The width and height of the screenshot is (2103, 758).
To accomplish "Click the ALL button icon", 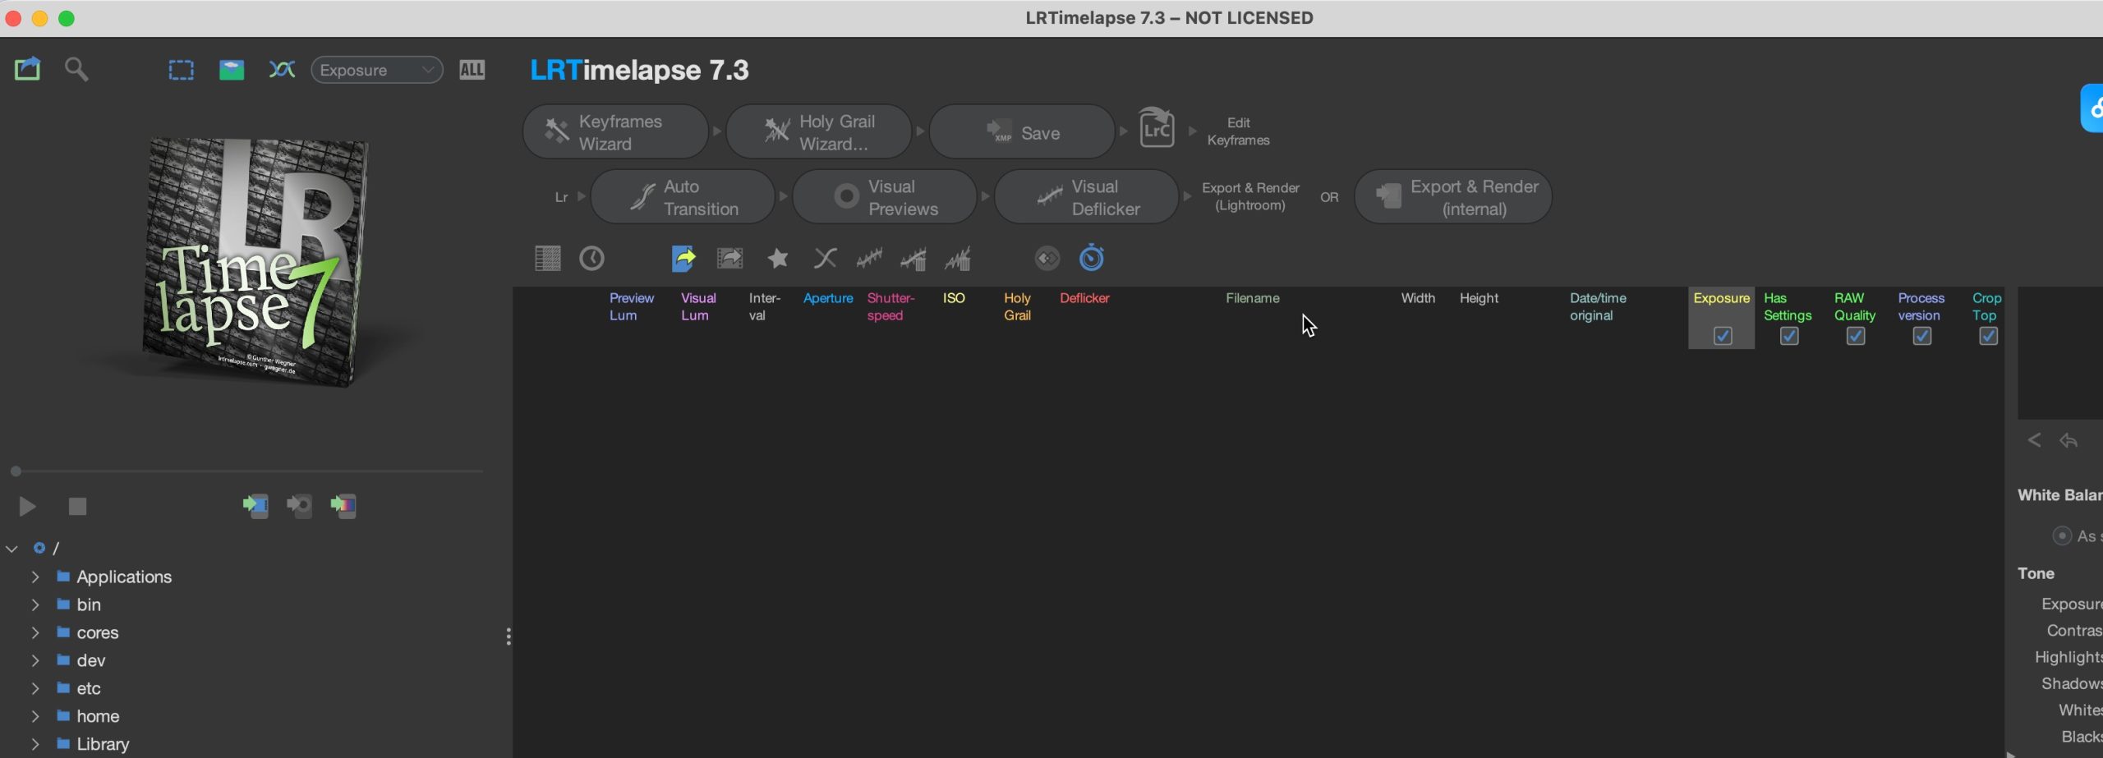I will [x=472, y=70].
